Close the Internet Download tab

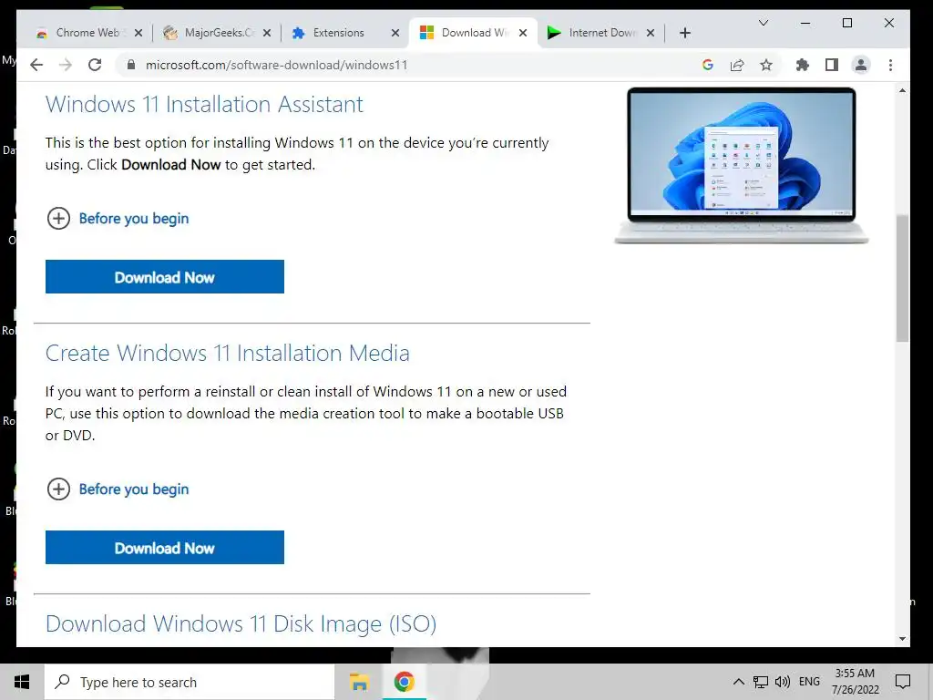pyautogui.click(x=651, y=33)
